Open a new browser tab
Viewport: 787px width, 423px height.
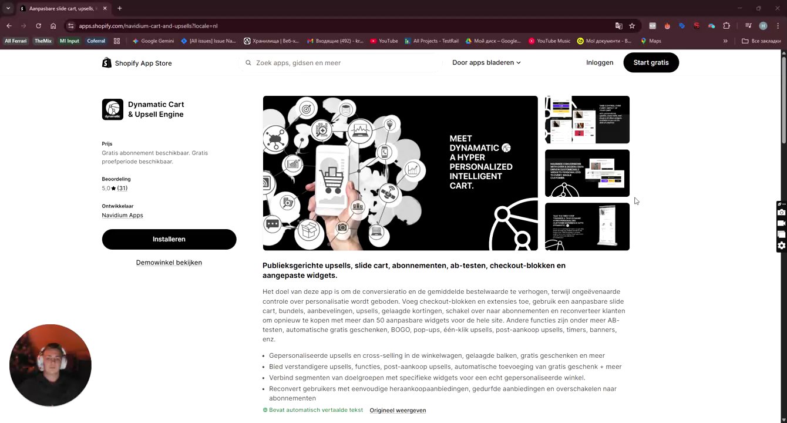pos(119,8)
